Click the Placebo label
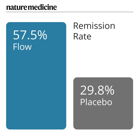Image resolution: width=139 pixels, height=133 pixels. [x=96, y=102]
